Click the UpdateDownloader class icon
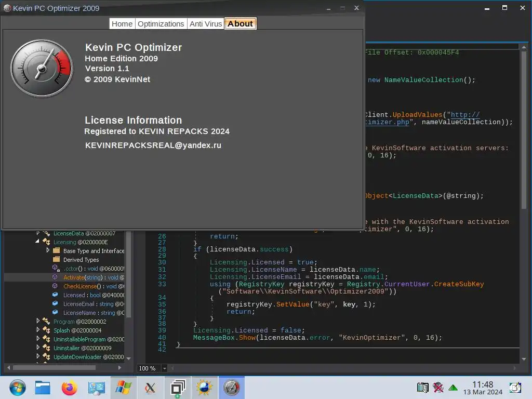 point(46,356)
